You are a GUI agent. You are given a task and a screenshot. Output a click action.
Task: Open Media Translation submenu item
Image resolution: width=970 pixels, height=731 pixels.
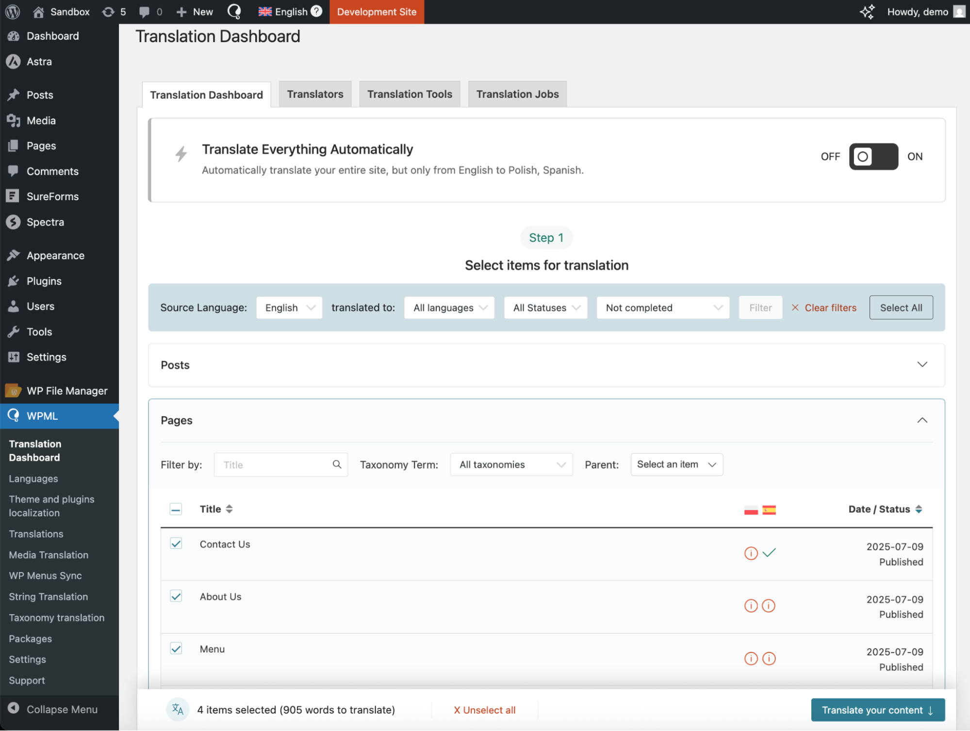tap(49, 555)
